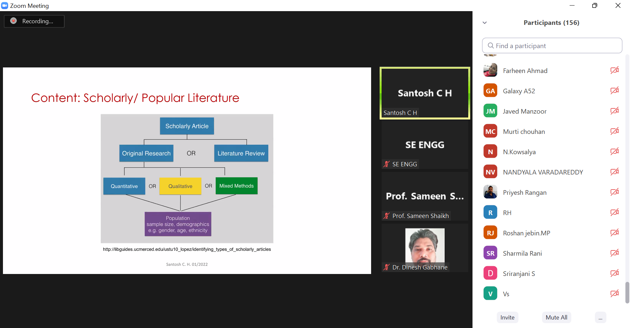Click the Find a participant search field
The image size is (630, 328).
[x=552, y=46]
